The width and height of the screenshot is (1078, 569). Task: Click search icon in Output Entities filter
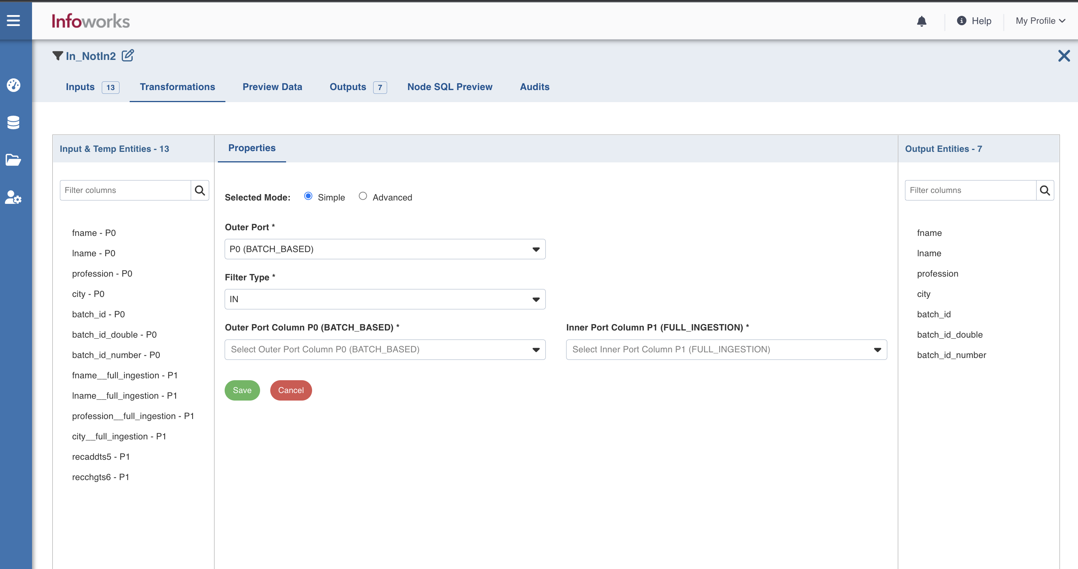click(1045, 190)
